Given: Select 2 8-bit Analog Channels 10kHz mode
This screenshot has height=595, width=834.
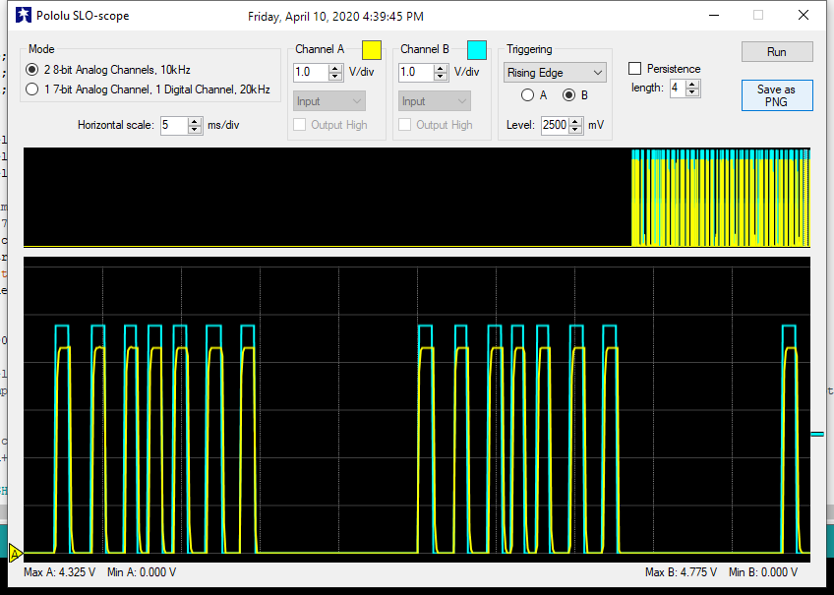Looking at the screenshot, I should pyautogui.click(x=108, y=70).
